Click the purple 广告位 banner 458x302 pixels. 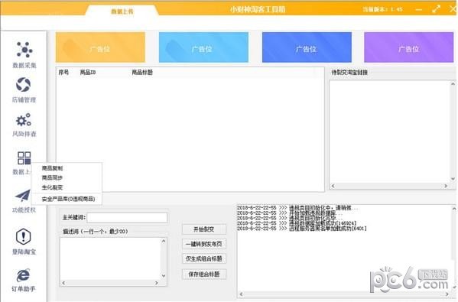(x=408, y=47)
